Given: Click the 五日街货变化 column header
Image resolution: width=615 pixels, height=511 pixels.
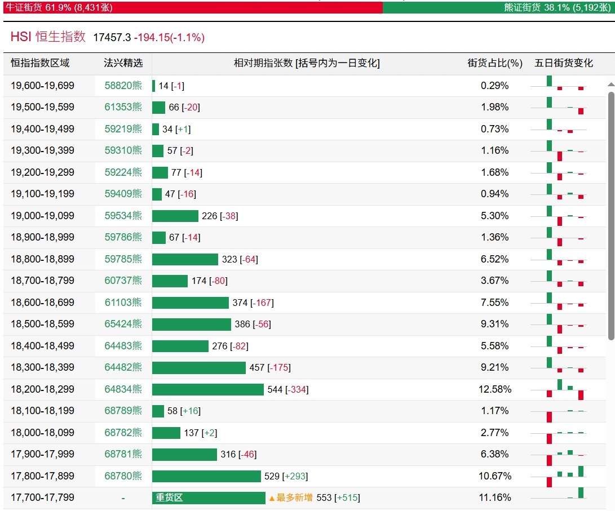Looking at the screenshot, I should (x=564, y=63).
